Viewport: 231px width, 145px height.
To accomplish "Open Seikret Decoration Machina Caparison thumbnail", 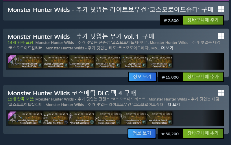I will [108, 118].
